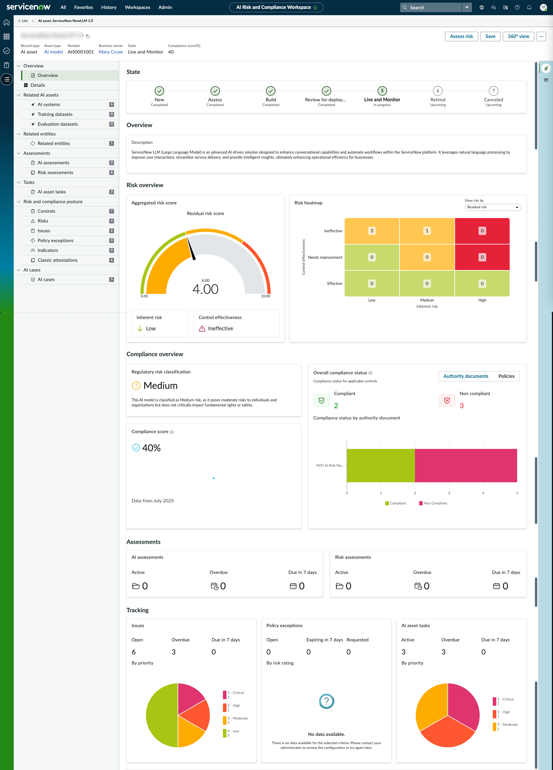Click the AI asset tasks pie chart
The image size is (553, 770).
click(x=448, y=715)
